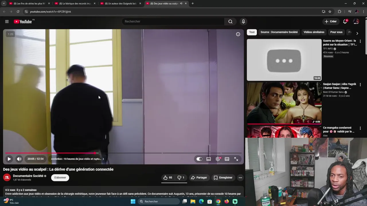Subscribe with S'abonner button
The image size is (367, 206).
(60, 178)
